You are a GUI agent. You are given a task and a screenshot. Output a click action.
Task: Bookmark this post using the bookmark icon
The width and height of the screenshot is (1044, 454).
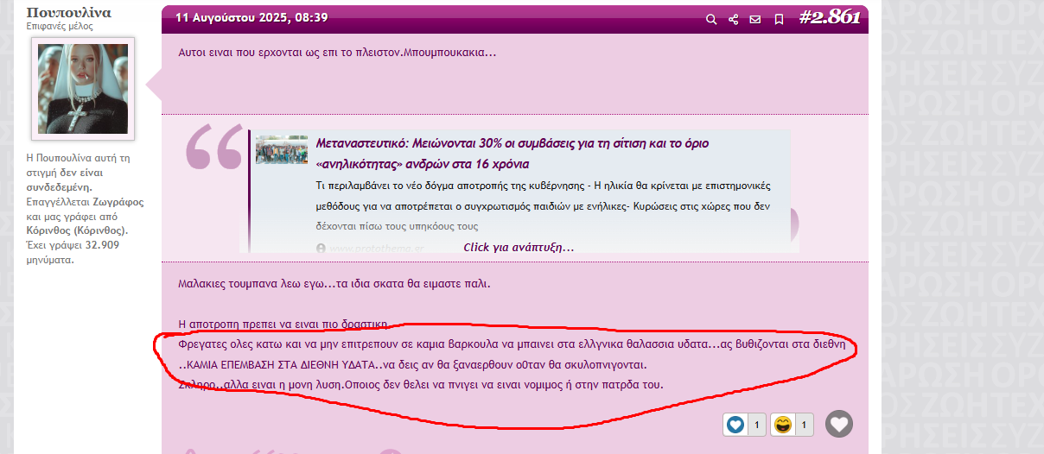coord(779,19)
